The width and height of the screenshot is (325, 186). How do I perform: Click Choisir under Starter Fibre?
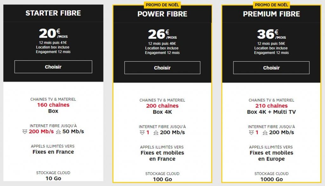[53, 67]
